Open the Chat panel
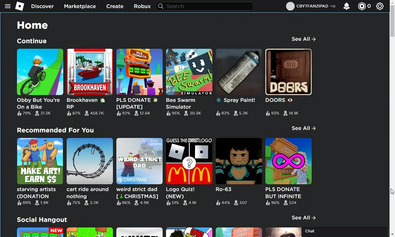 344,232
